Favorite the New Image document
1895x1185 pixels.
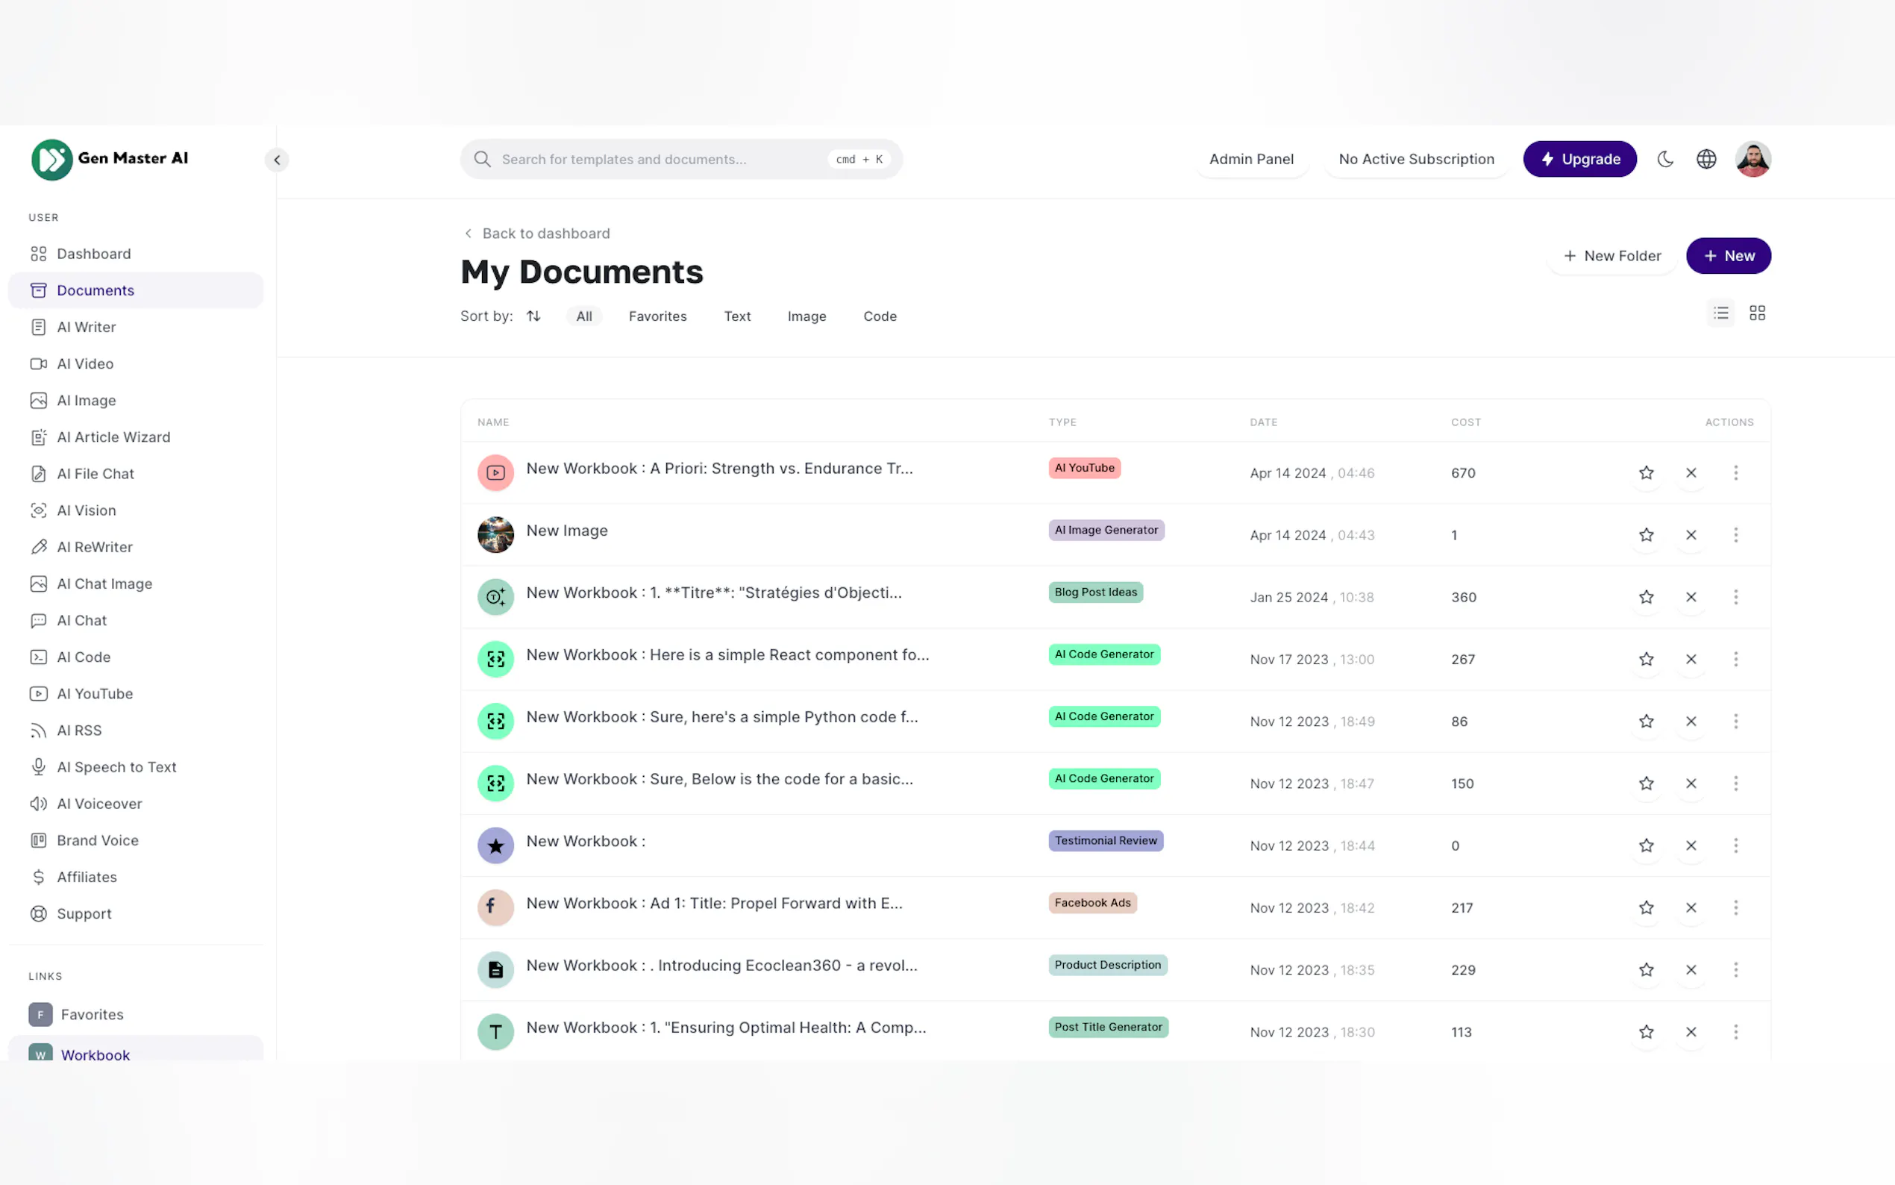point(1646,534)
